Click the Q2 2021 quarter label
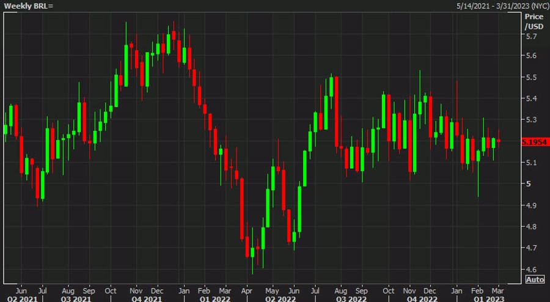The image size is (550, 302). click(22, 299)
